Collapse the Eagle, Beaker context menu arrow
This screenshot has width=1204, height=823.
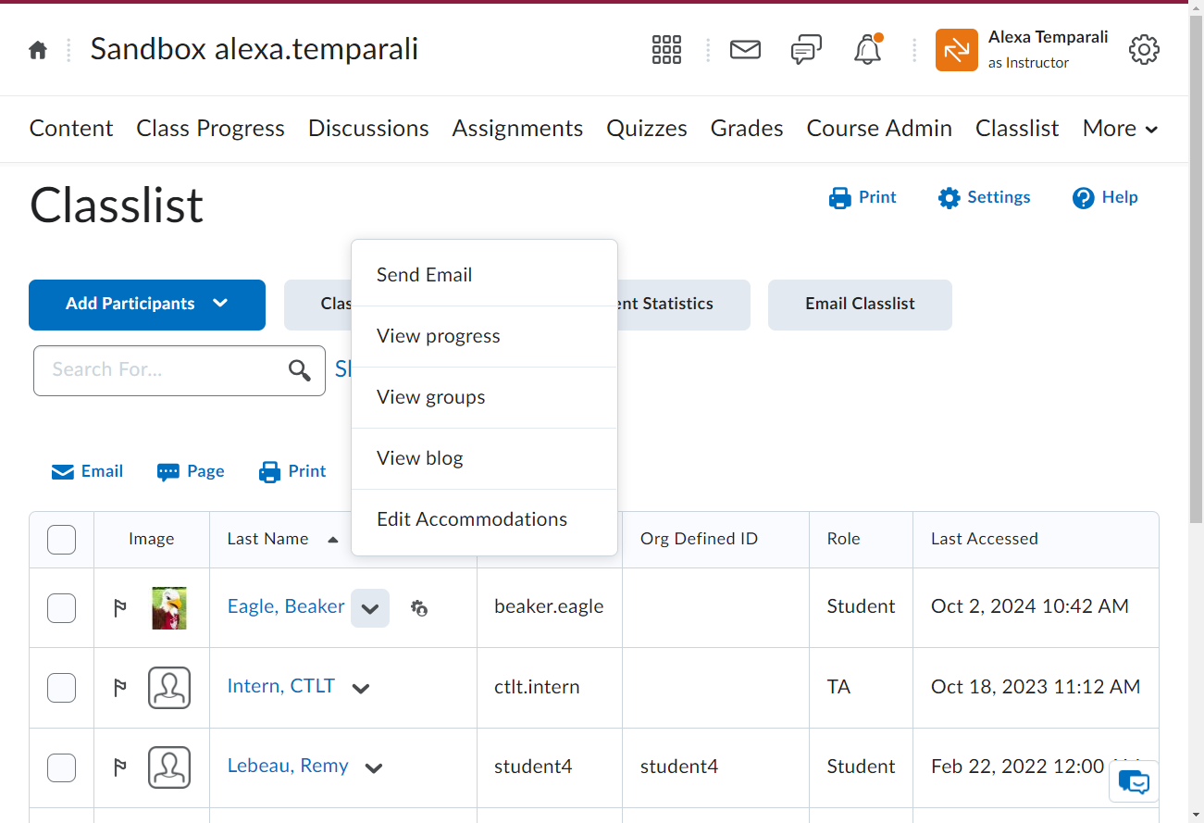coord(370,608)
